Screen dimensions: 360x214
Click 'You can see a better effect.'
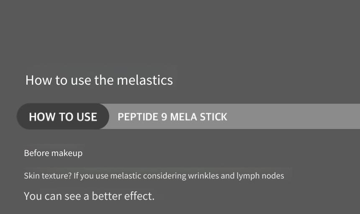[89, 196]
